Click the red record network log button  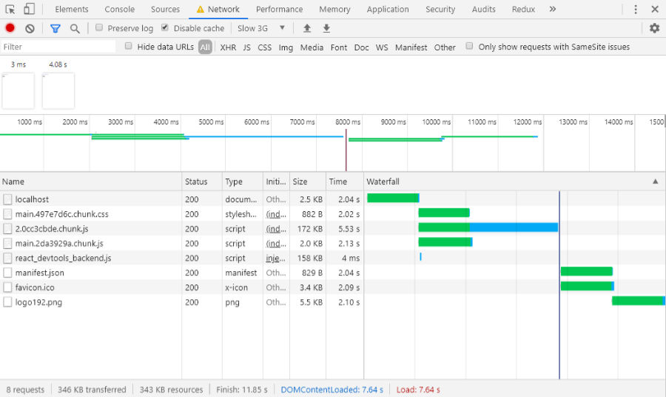[x=10, y=28]
